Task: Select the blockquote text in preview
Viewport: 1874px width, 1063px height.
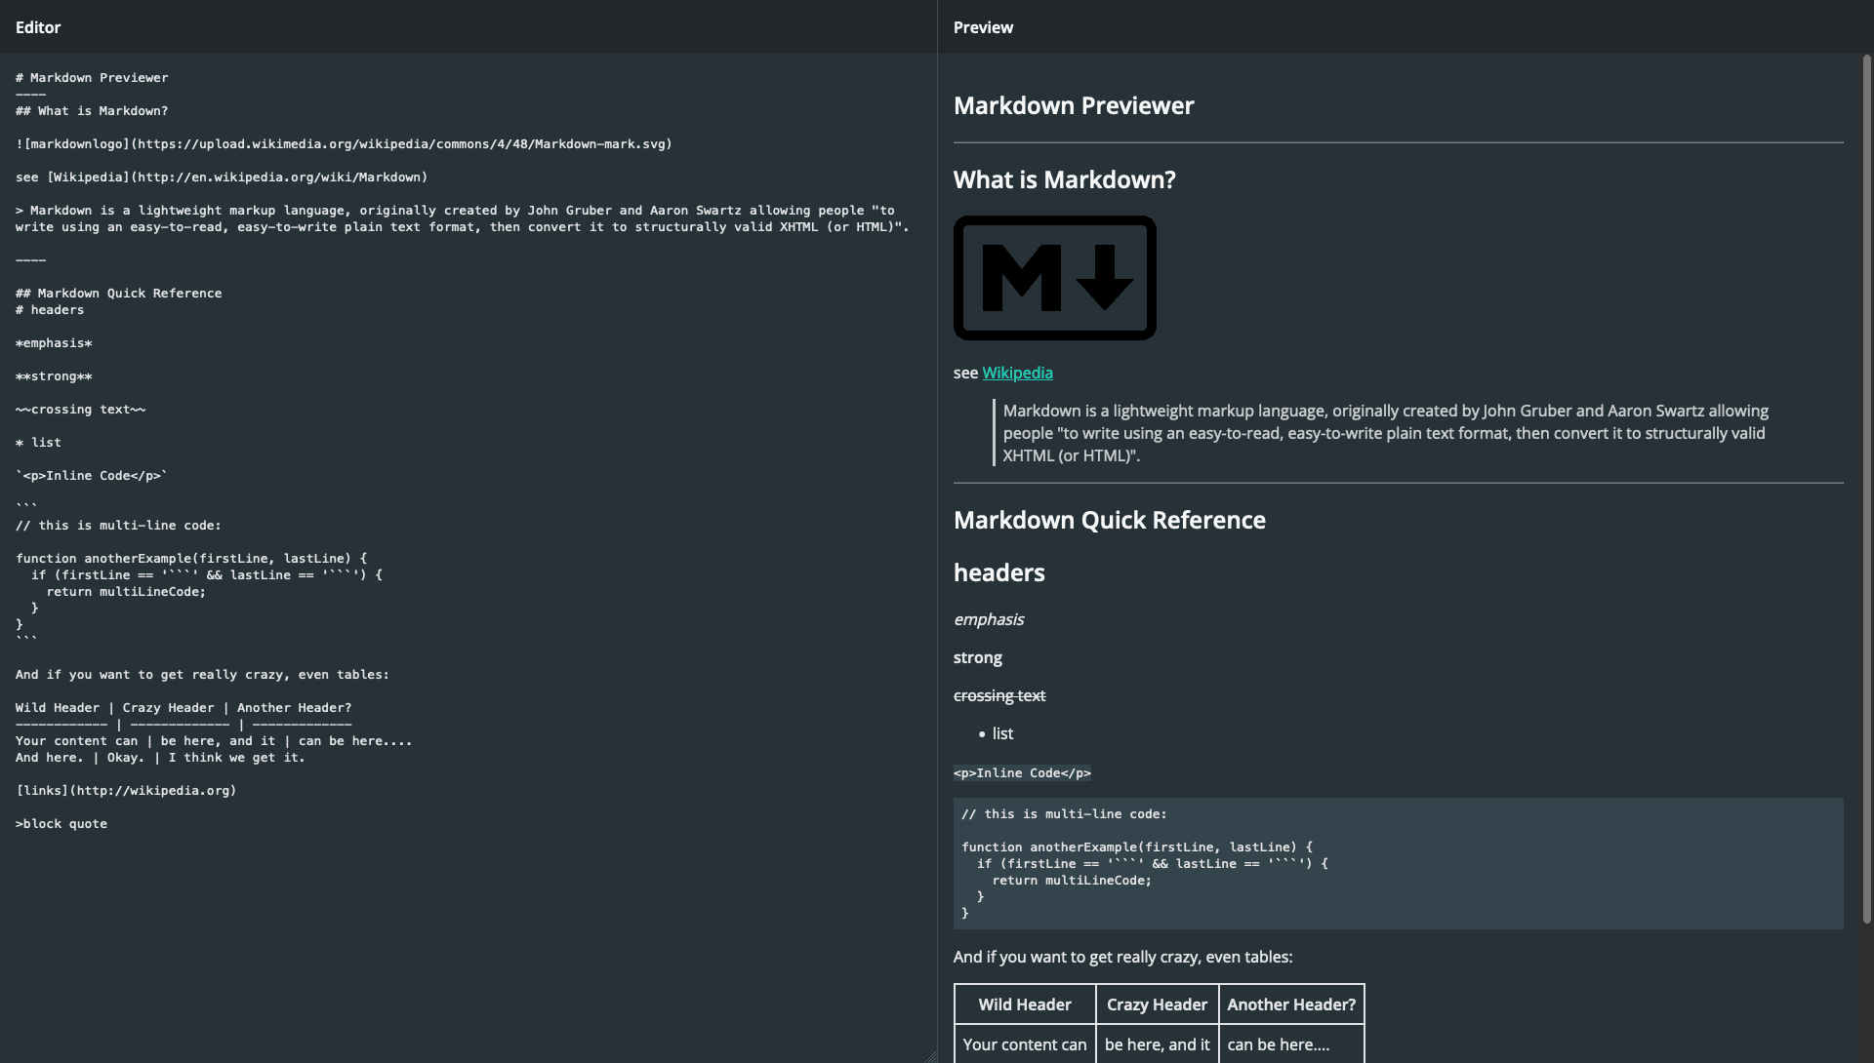Action: coord(1386,432)
